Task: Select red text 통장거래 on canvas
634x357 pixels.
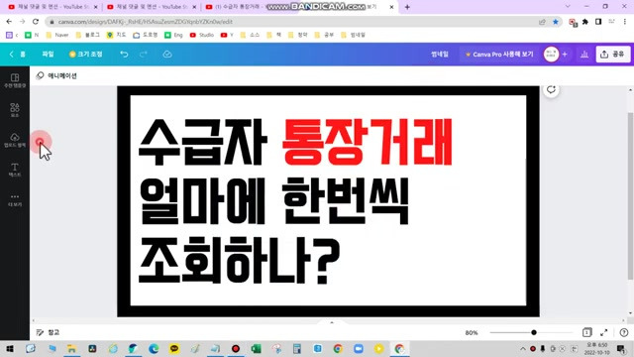Action: pyautogui.click(x=367, y=142)
